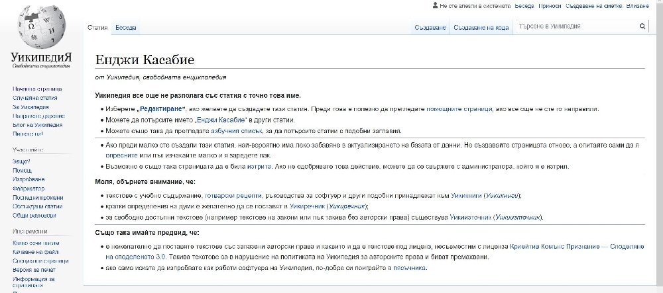Open the Уикиречник link
The width and height of the screenshot is (663, 293).
(308, 206)
